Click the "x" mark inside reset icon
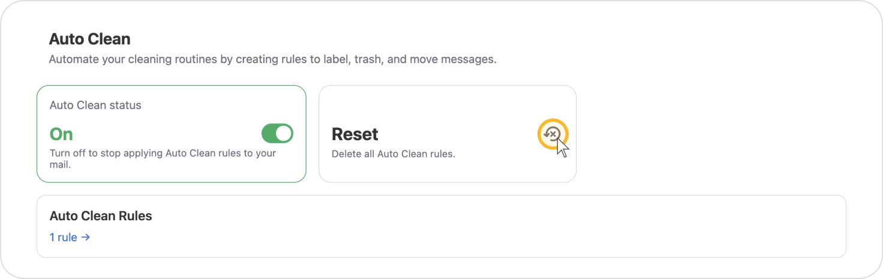The width and height of the screenshot is (883, 279). pyautogui.click(x=553, y=134)
